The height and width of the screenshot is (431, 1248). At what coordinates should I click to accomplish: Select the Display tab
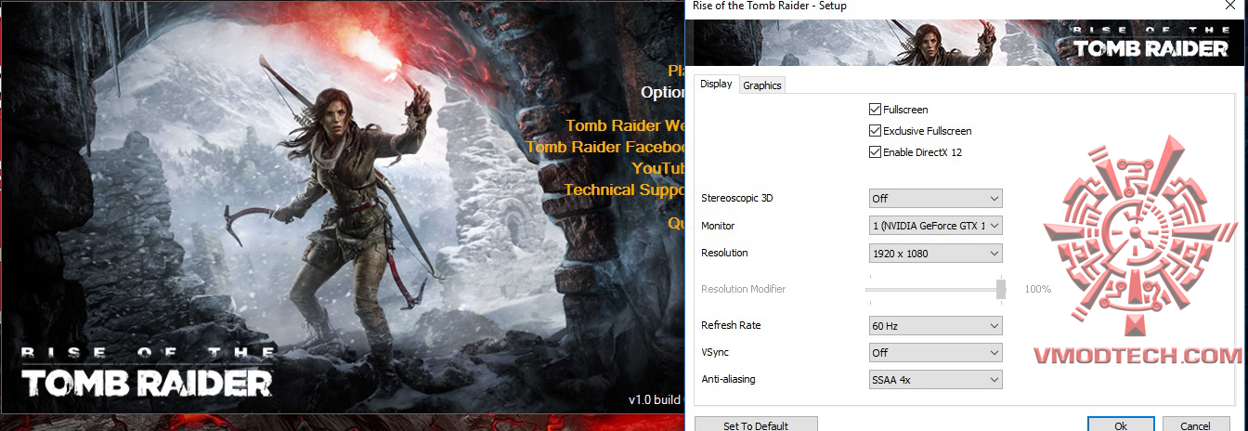716,84
